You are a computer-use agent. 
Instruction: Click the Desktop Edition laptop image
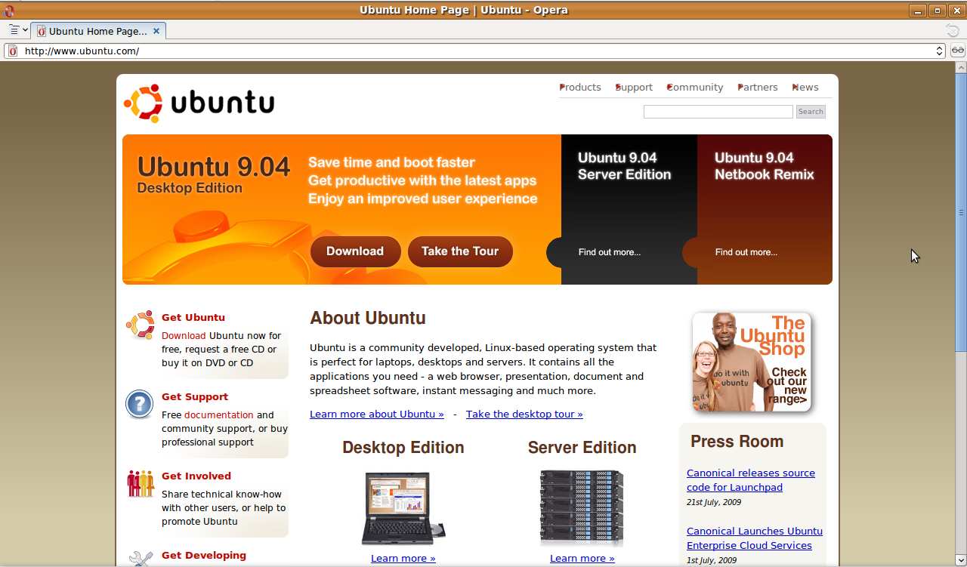[403, 508]
